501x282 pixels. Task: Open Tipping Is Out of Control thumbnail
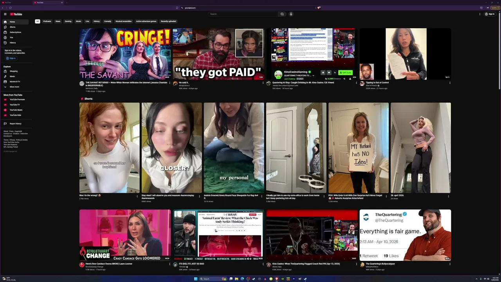405,54
